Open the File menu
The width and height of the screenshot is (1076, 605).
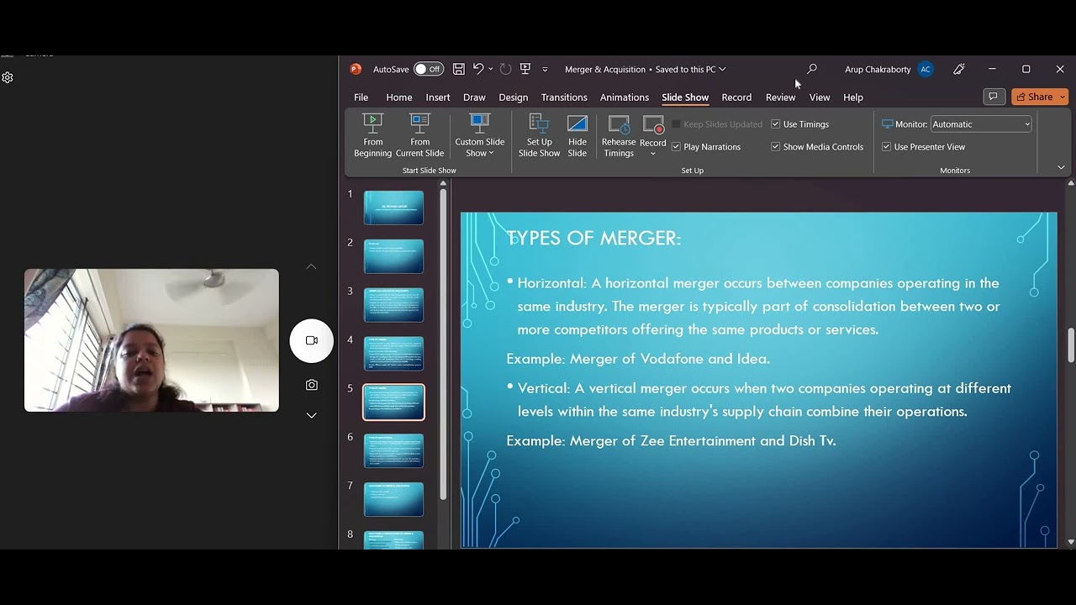coord(361,97)
